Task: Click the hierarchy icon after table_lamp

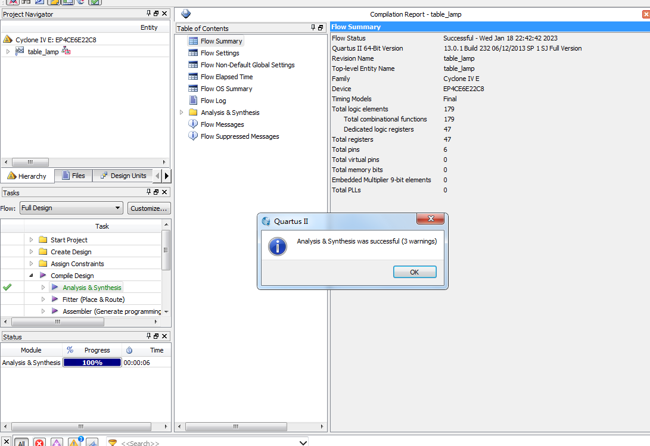Action: (66, 51)
